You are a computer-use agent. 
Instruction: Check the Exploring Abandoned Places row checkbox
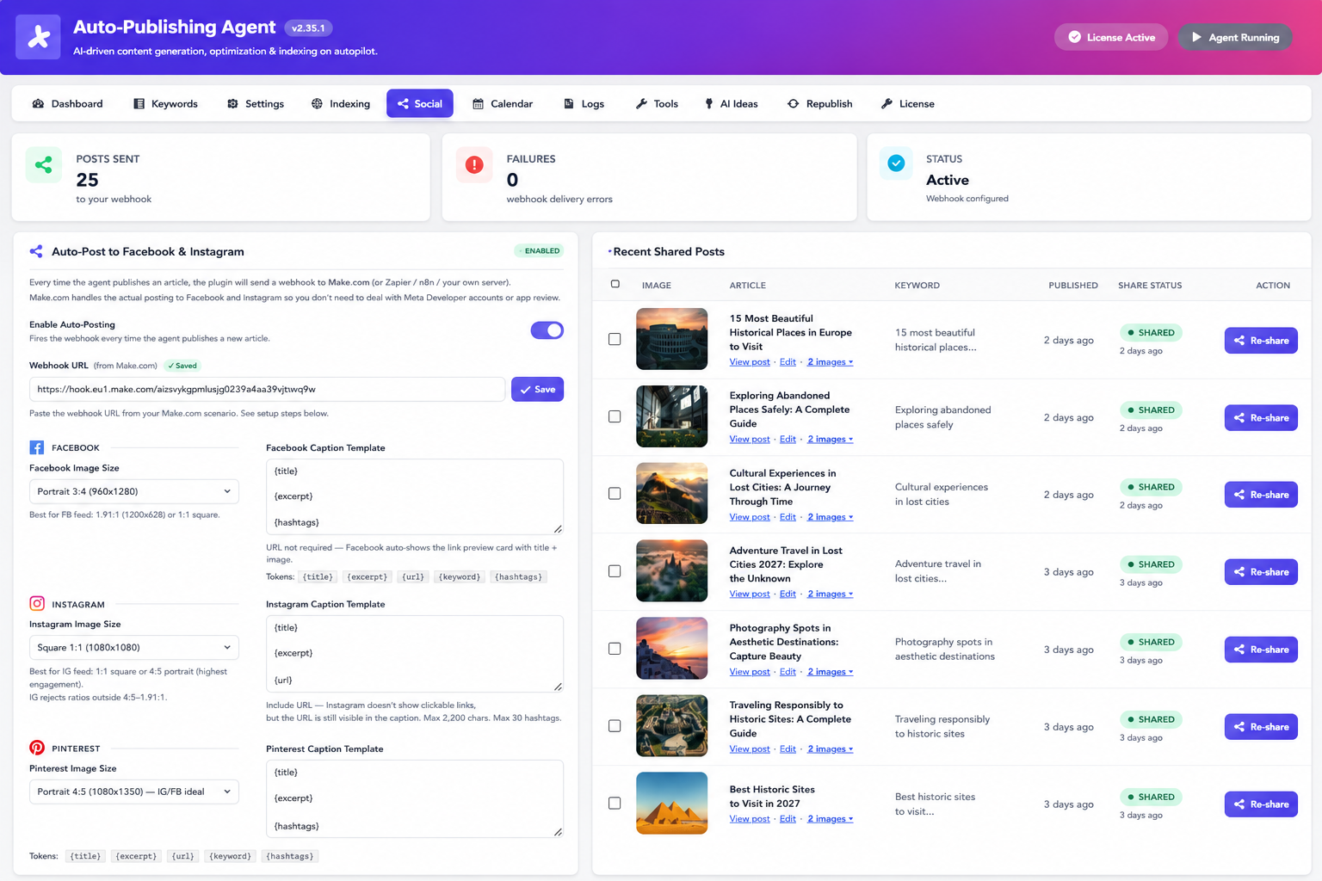coord(615,416)
